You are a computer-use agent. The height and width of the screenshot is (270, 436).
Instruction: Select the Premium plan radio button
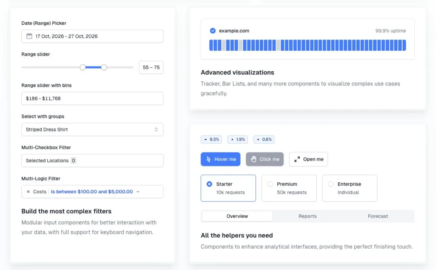(270, 184)
